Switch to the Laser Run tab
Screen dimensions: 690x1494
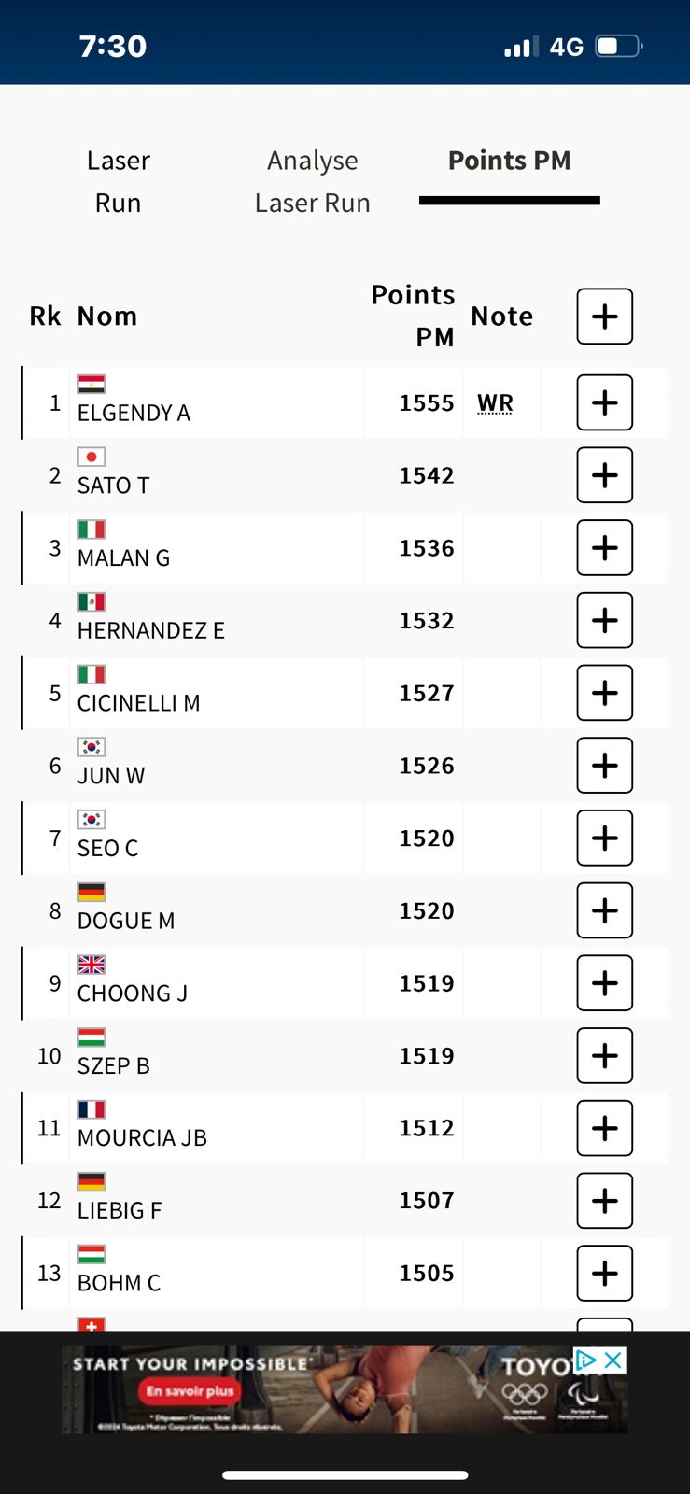click(118, 181)
